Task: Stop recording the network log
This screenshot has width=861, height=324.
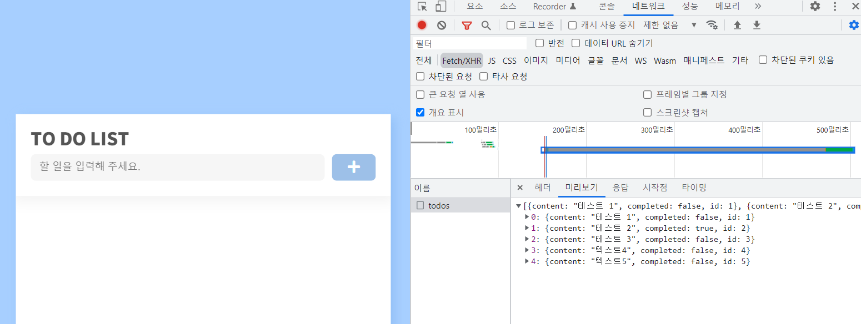Action: 422,25
